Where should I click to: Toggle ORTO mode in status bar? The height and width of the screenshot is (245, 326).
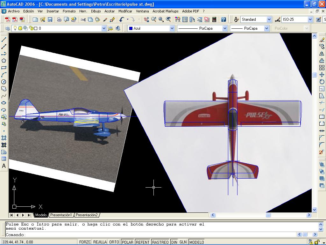[114, 242]
